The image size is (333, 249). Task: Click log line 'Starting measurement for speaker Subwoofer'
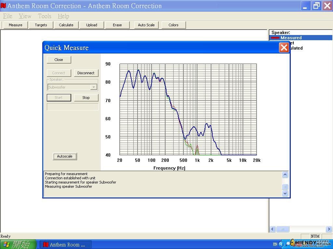[81, 182]
